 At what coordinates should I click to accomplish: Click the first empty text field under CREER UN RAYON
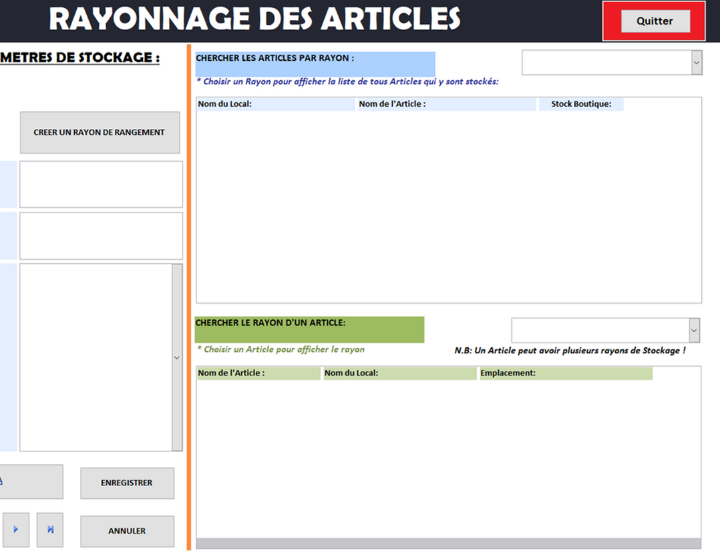point(101,184)
